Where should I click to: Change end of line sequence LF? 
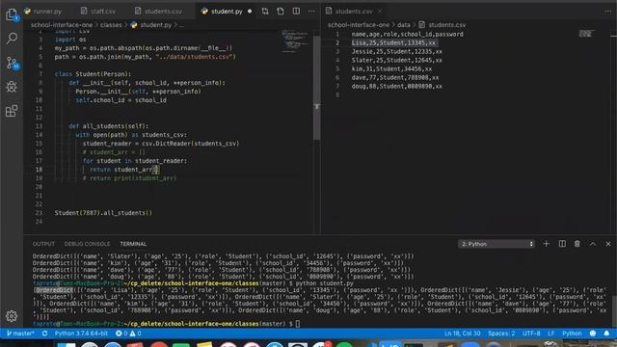[550, 334]
